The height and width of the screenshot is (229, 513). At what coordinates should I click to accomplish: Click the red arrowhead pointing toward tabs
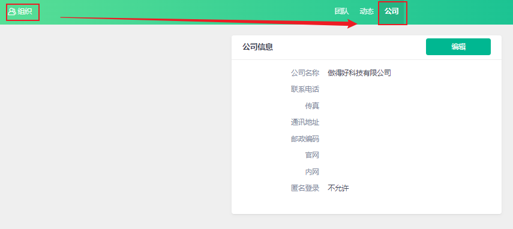(353, 23)
